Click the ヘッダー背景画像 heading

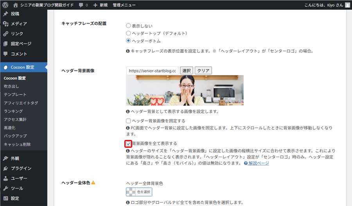coord(78,71)
